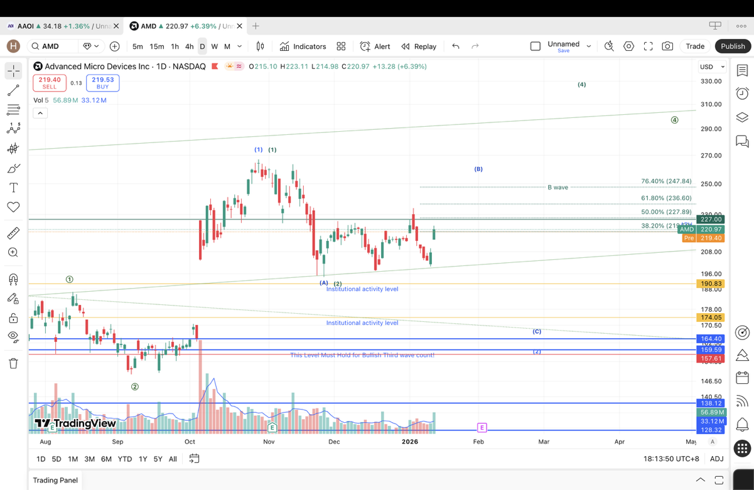Viewport: 754px width, 490px height.
Task: Choose the patterns drawing tool
Action: [13, 129]
